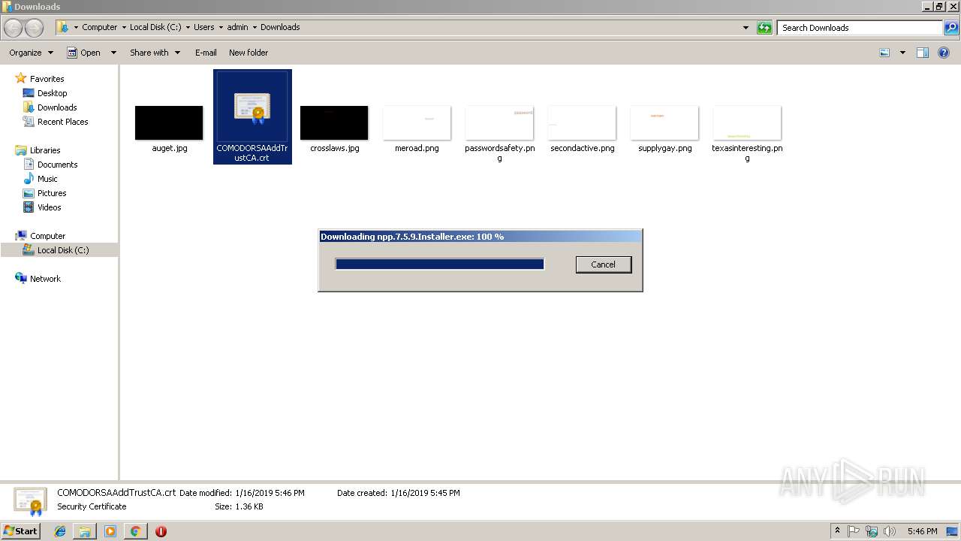This screenshot has width=961, height=541.
Task: Open Recent Places in navigation pane
Action: tap(62, 122)
